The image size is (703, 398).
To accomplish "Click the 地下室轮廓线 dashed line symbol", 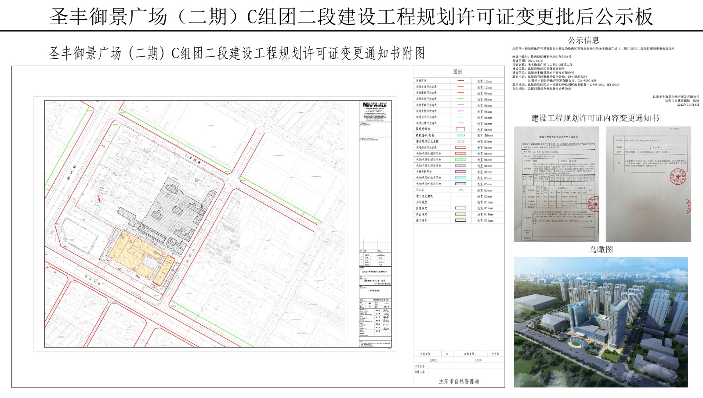I will pyautogui.click(x=461, y=196).
